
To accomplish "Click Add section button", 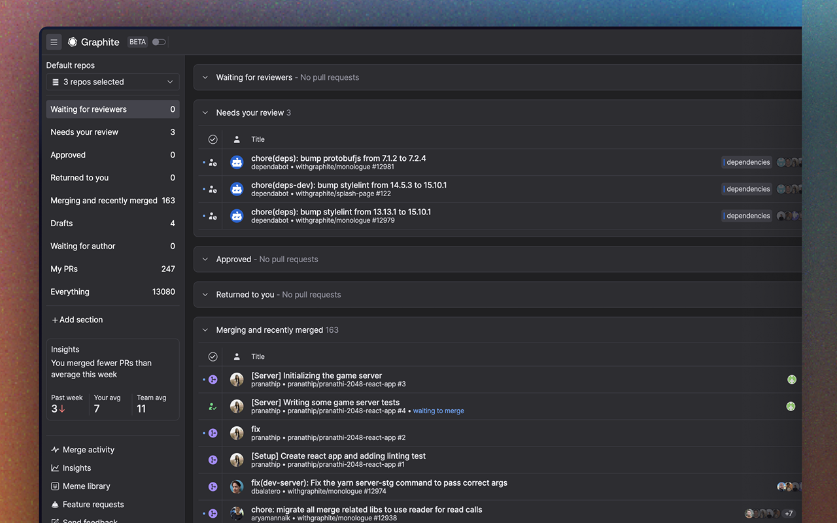I will (77, 320).
